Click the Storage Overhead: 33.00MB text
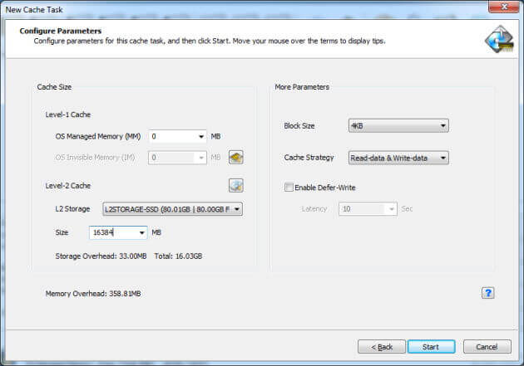Screen dimensions: 524x366 (x=101, y=256)
